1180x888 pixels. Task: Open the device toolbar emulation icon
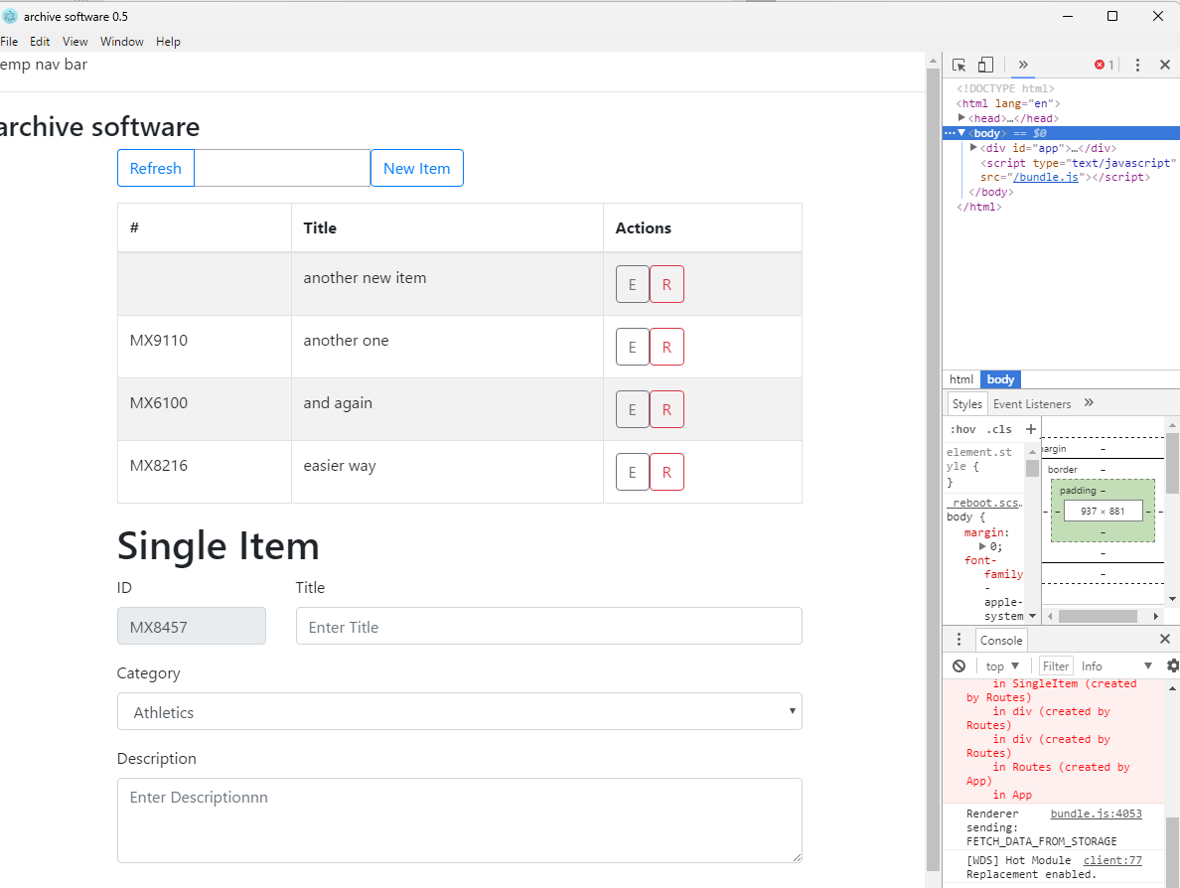pos(984,64)
